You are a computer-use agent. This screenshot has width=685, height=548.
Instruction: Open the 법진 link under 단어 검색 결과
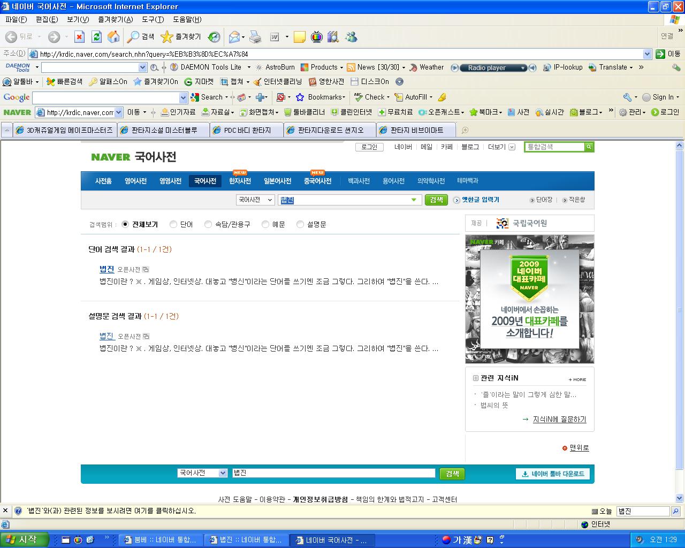coord(106,269)
